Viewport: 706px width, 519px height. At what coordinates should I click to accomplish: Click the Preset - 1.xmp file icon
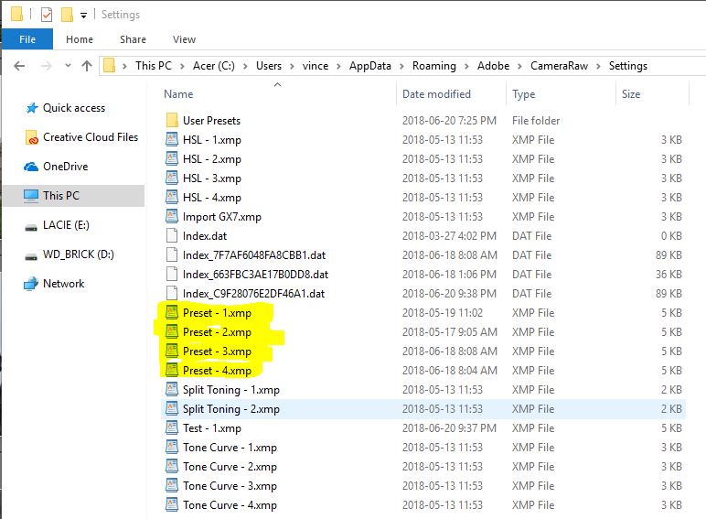172,312
